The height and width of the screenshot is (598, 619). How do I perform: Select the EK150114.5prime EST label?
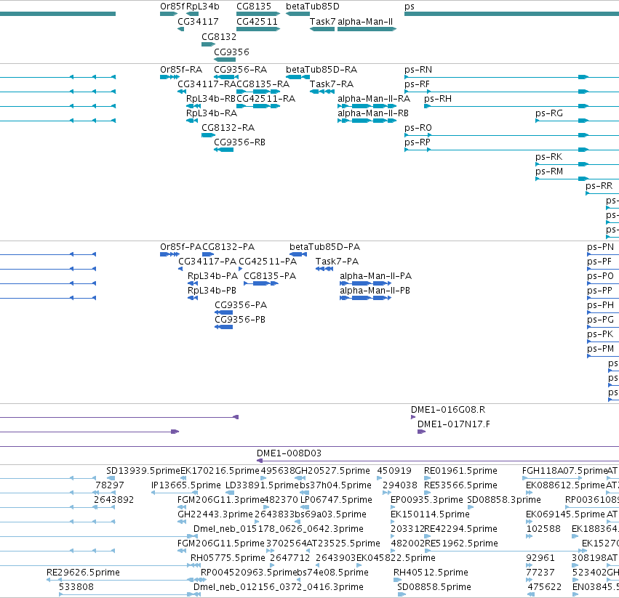[x=430, y=514]
